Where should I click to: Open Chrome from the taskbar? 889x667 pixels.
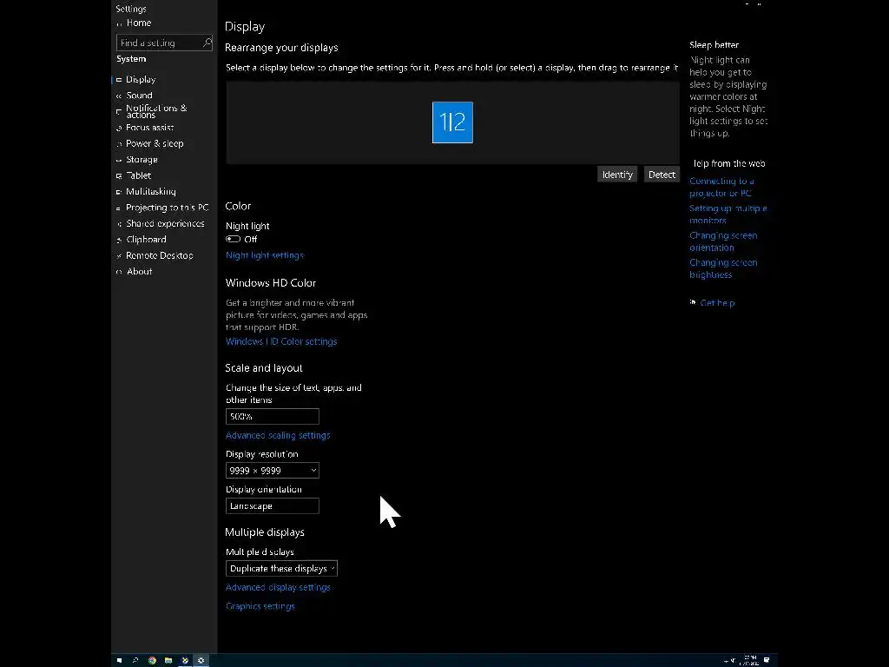point(152,660)
